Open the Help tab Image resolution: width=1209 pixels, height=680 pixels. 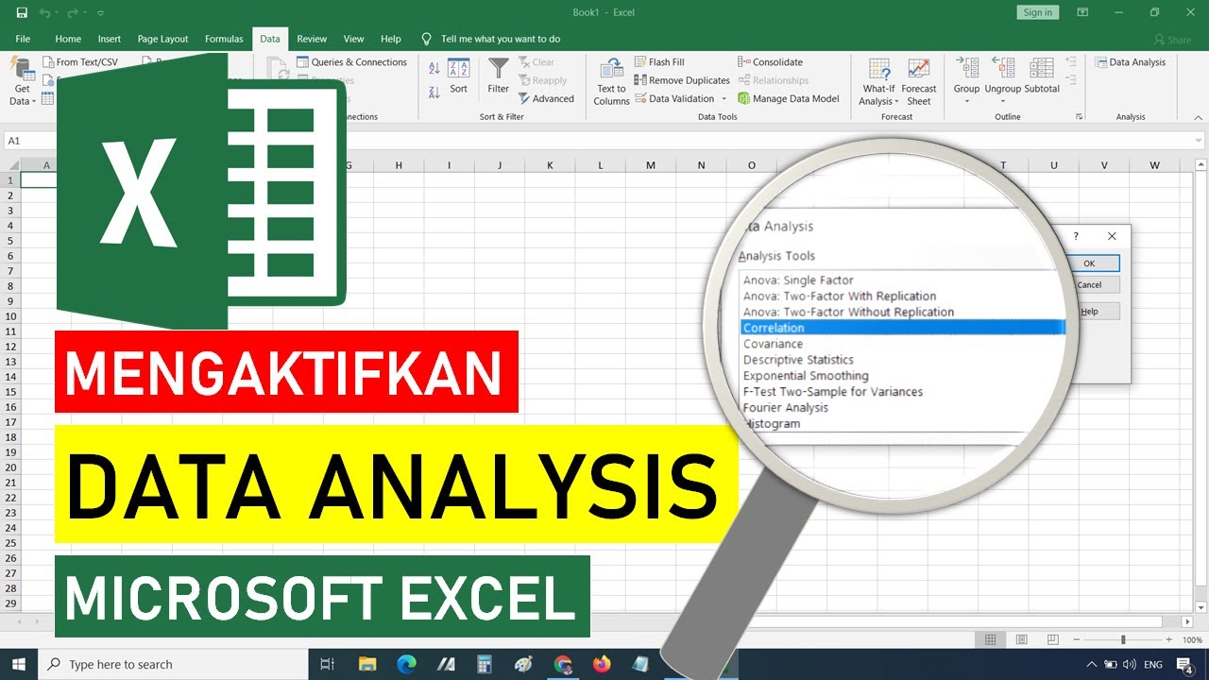[391, 39]
